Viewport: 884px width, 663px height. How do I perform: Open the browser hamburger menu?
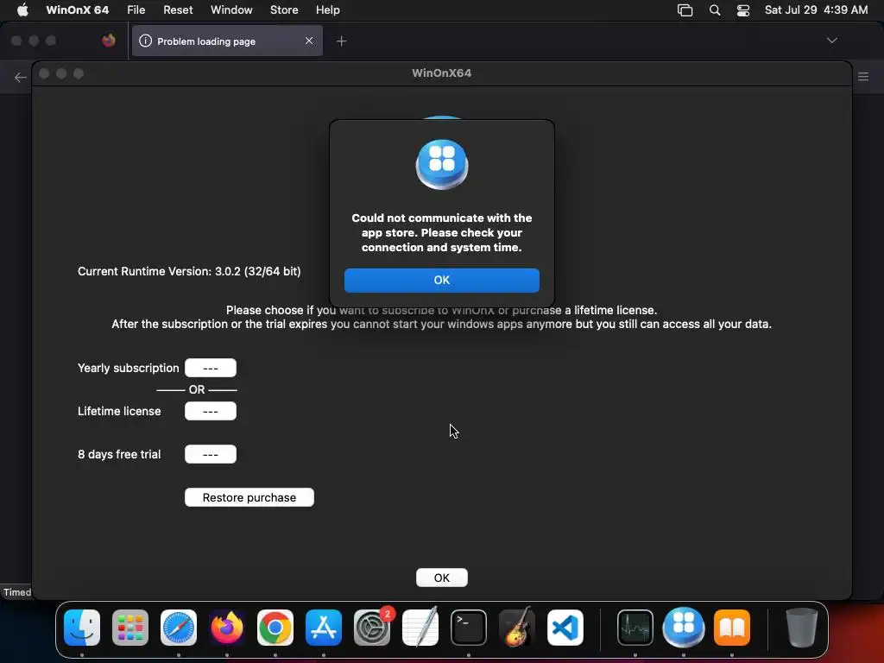pos(863,77)
